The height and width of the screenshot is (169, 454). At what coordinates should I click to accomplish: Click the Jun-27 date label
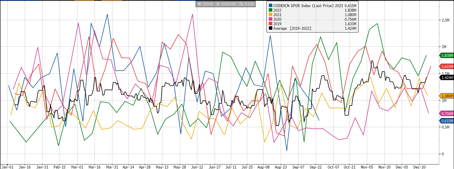click(215, 167)
